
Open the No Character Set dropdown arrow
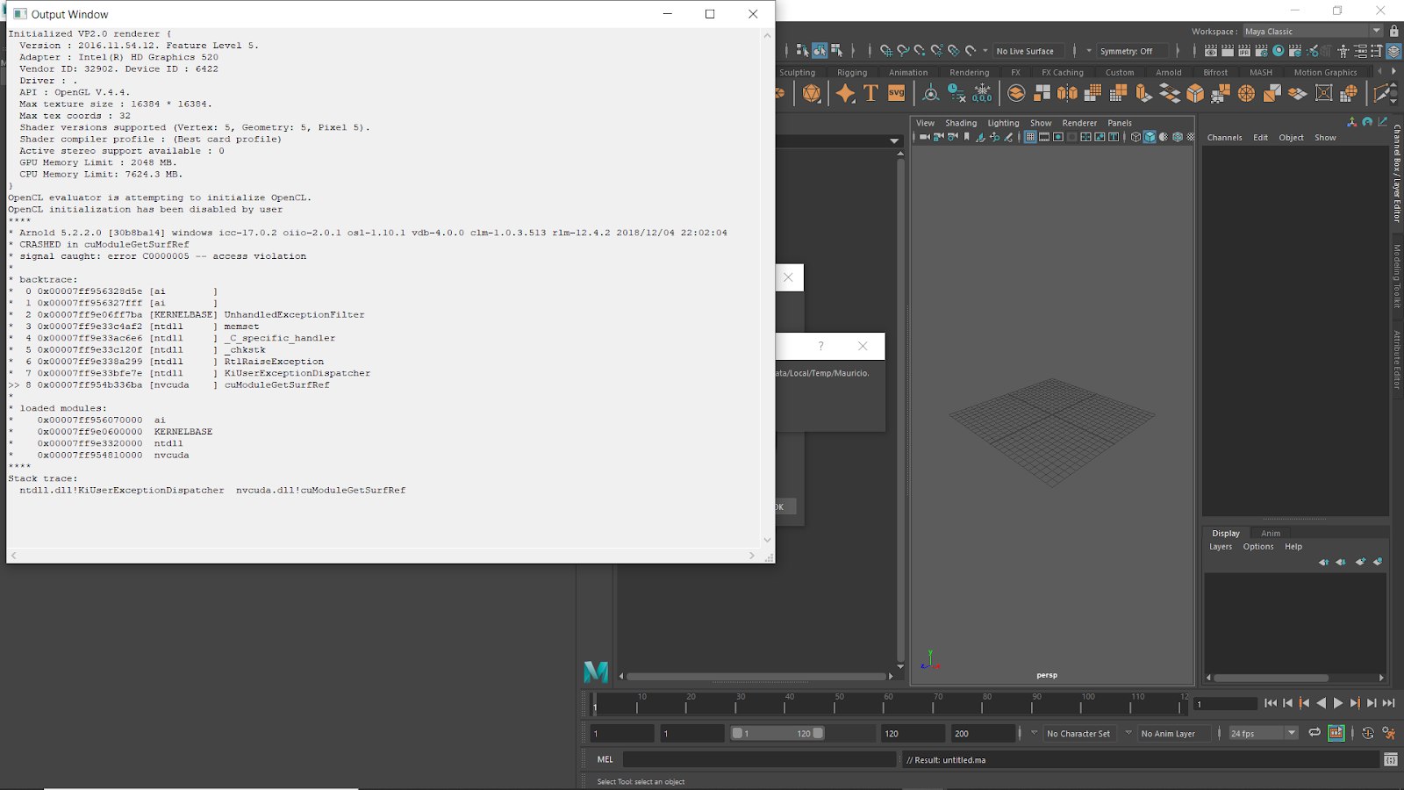click(1034, 733)
